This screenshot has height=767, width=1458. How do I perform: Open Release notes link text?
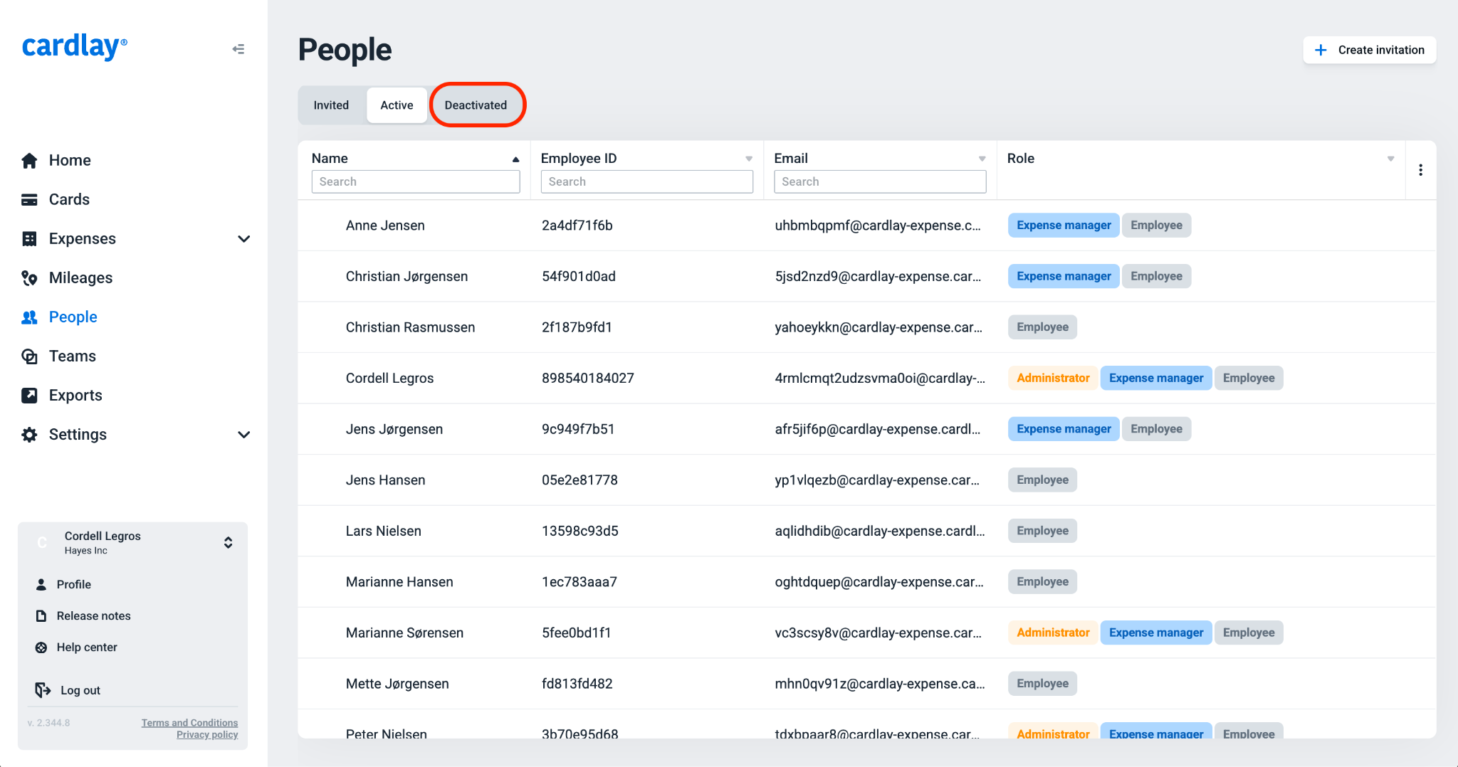point(94,615)
